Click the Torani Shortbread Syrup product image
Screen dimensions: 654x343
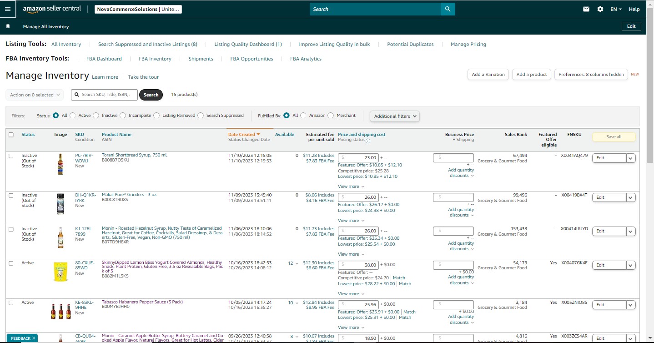(x=60, y=164)
